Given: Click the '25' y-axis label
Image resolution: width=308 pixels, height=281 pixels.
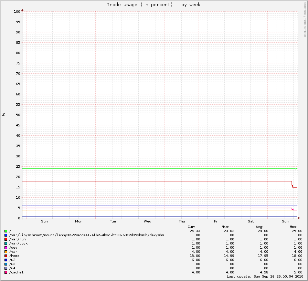Looking at the screenshot, I should pos(18,167).
